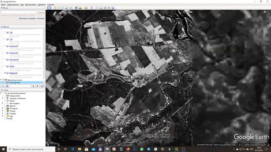Image resolution: width=271 pixels, height=152 pixels.
Task: Click the add folder icon in places panel
Action: coord(42,86)
